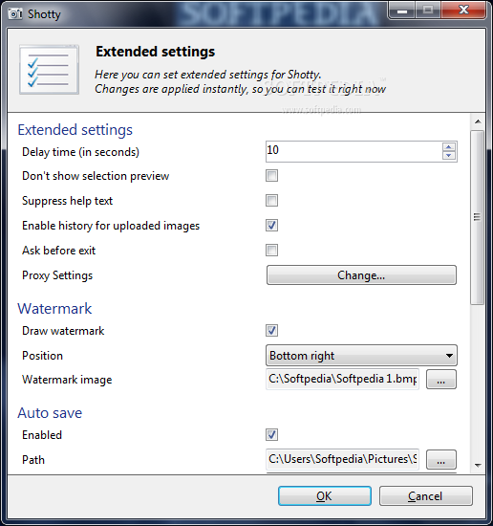This screenshot has height=526, width=493.
Task: Open the Position dropdown showing Bottom right
Action: (x=361, y=355)
